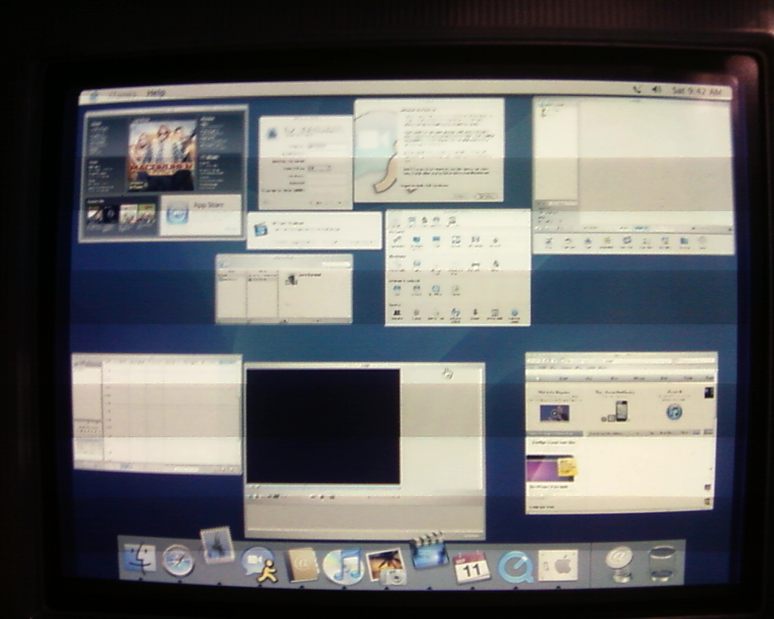This screenshot has height=619, width=774.
Task: Click Continue button in iChat assistant
Action: [x=486, y=196]
